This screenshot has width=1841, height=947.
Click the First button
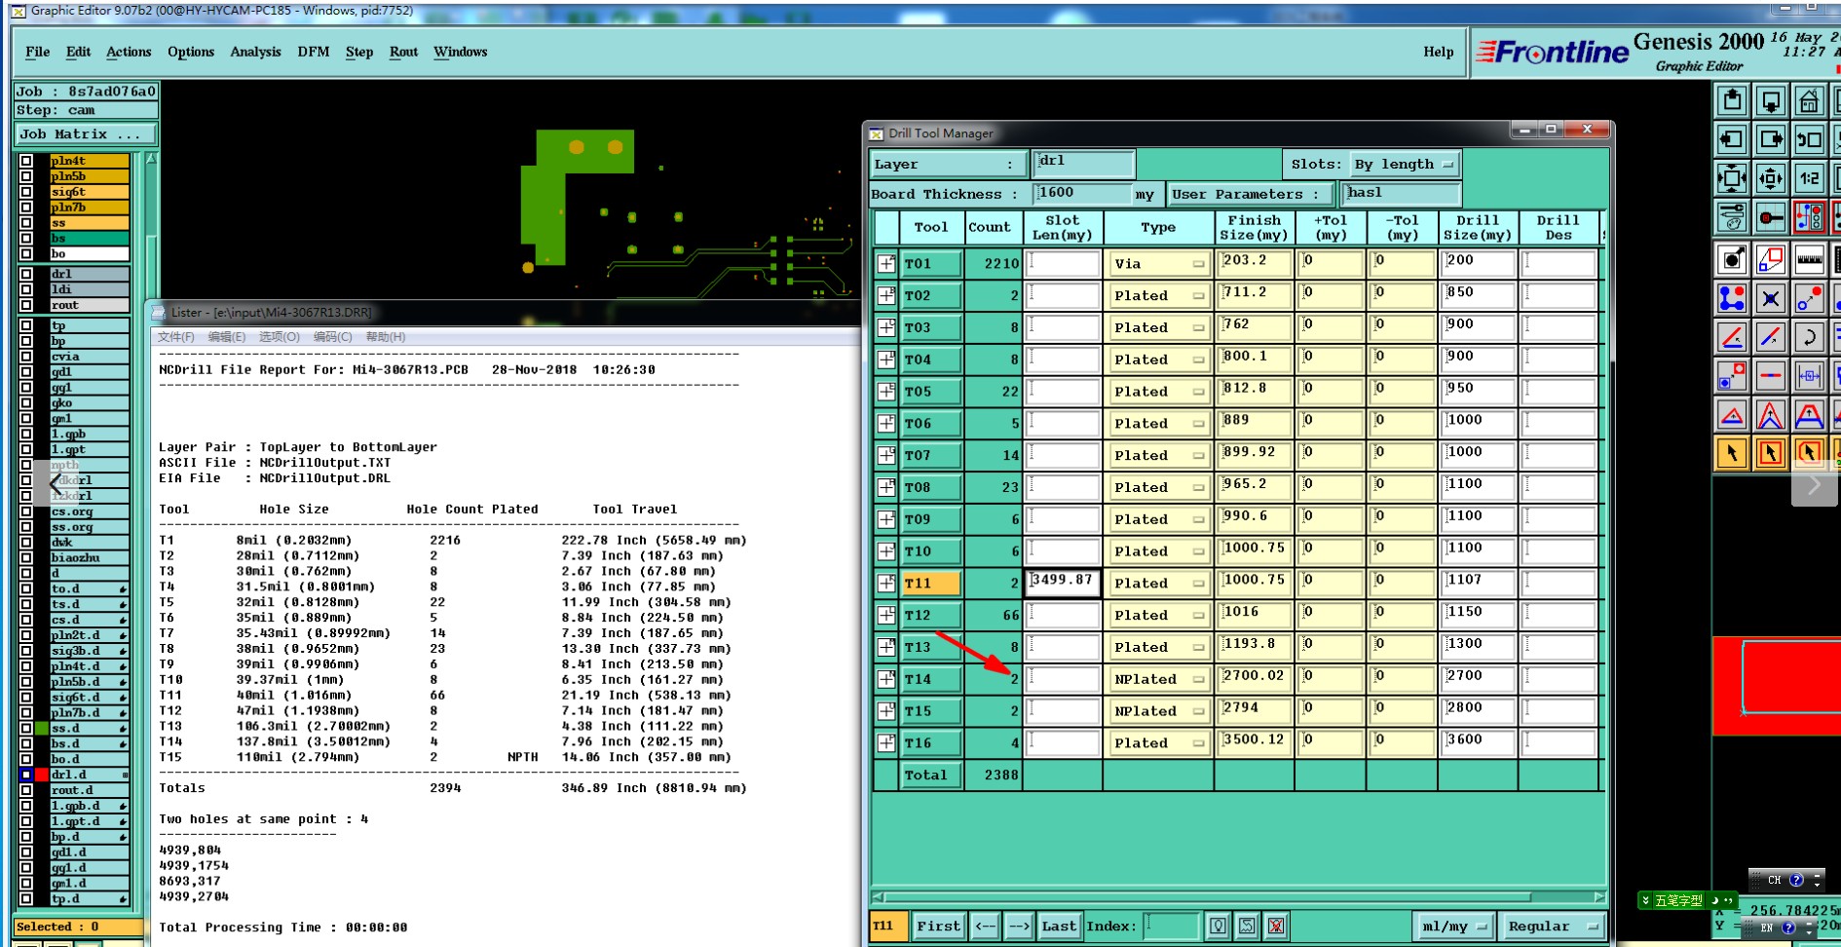tap(938, 926)
